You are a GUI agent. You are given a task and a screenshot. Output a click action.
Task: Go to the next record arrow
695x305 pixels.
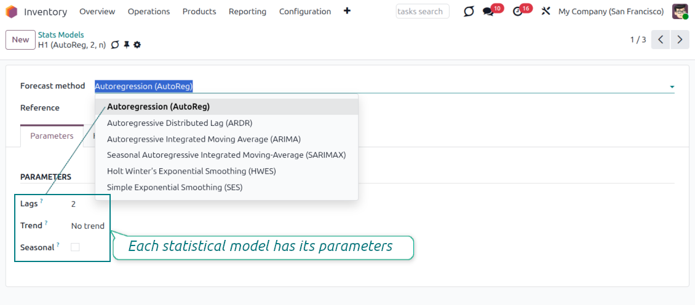click(680, 40)
